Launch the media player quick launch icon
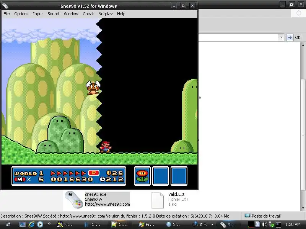 tap(40, 224)
